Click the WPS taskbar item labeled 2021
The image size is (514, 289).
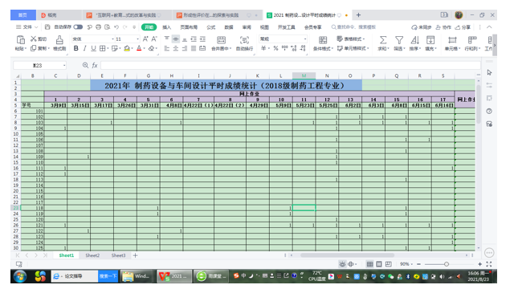click(174, 276)
